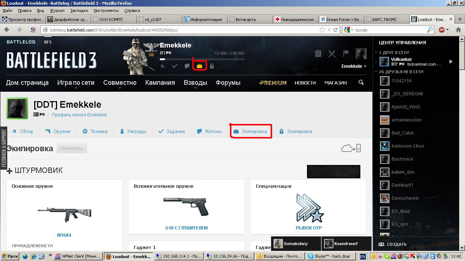Select Экипировка tab with briefcase icon
Screen dimensions: 465x261
click(250, 131)
